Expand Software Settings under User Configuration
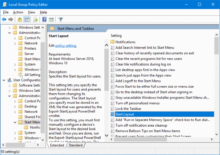Screen dimensions: 220x155 [9, 85]
